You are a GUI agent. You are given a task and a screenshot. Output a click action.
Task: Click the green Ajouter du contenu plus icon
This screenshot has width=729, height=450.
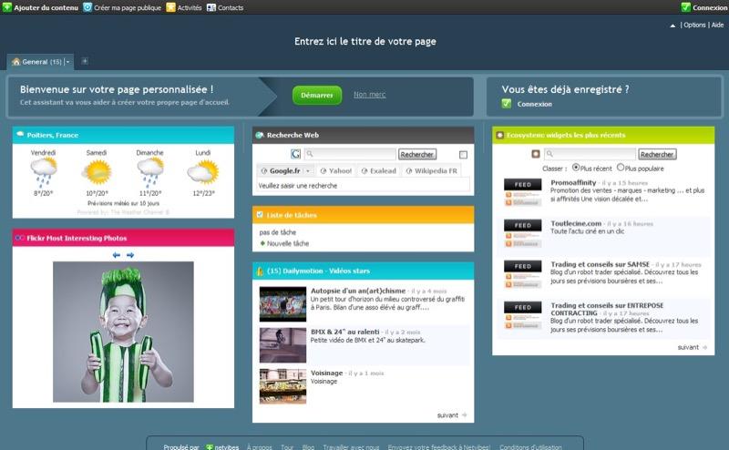6,7
